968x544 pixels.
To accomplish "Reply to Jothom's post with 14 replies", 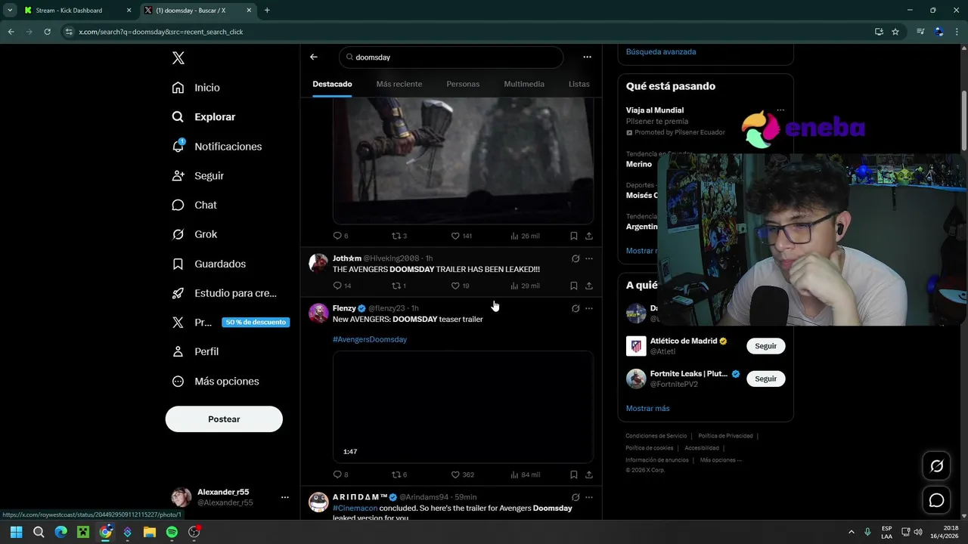I will tap(342, 286).
